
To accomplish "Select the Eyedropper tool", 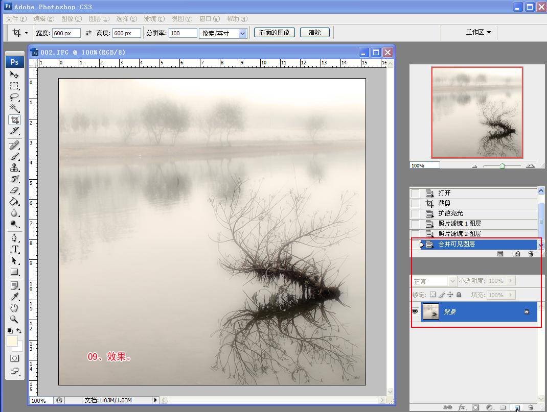I will (14, 297).
